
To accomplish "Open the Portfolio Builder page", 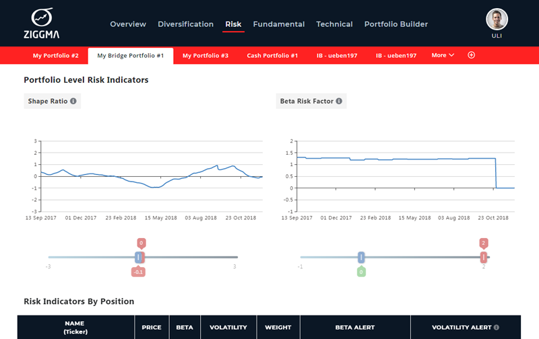I will point(396,24).
